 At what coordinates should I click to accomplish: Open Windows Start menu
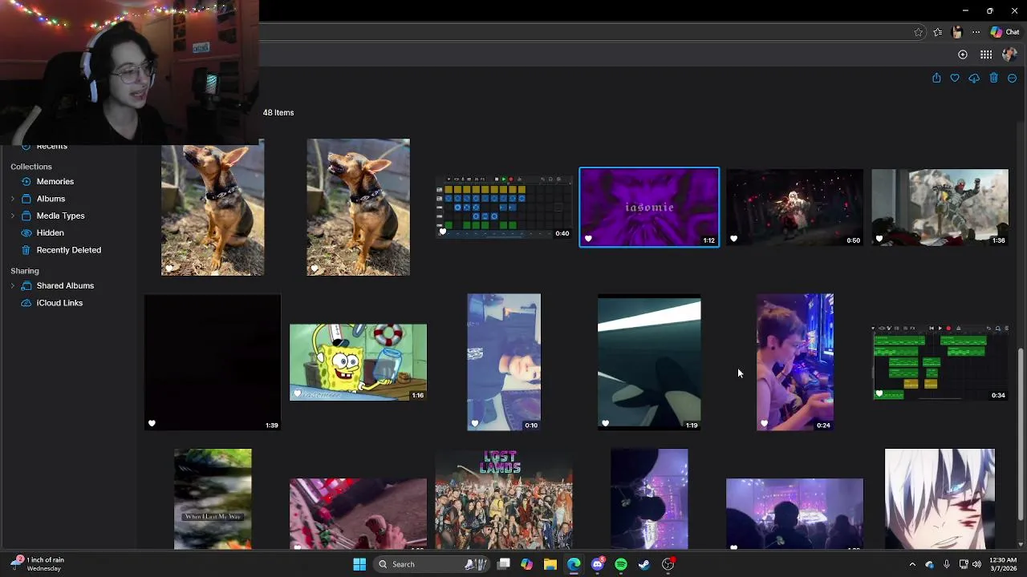(x=359, y=564)
